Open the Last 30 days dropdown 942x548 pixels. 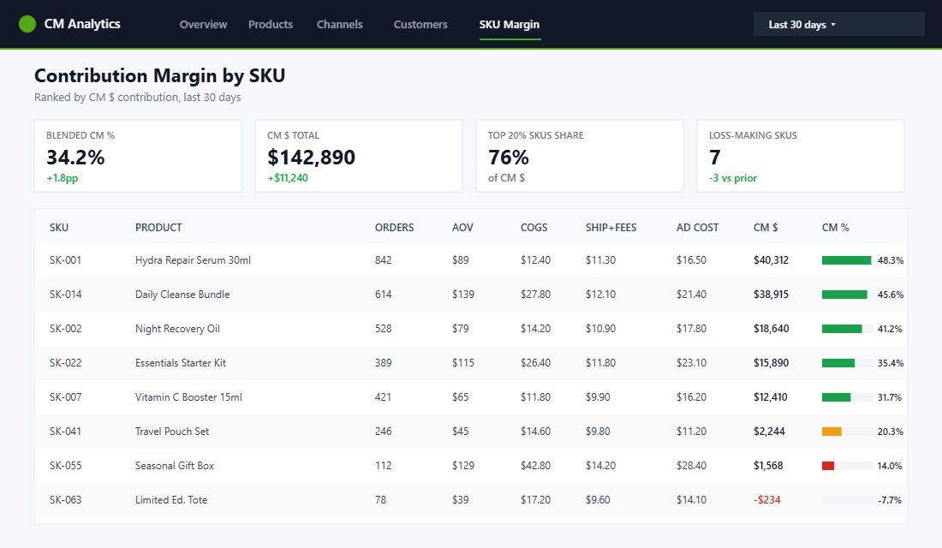(x=838, y=24)
